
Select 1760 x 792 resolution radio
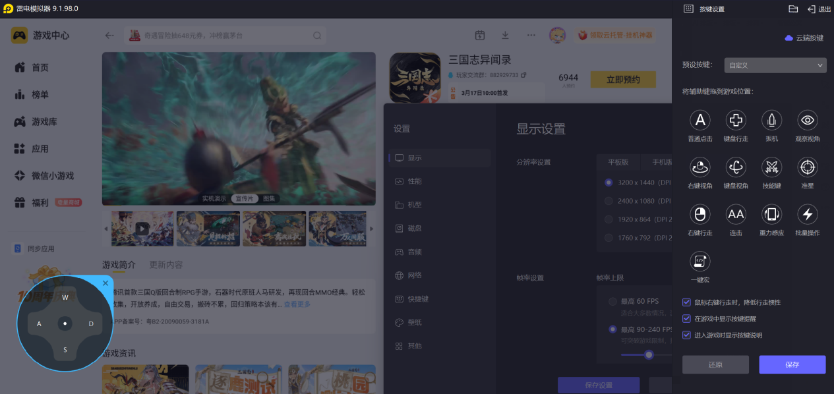tap(609, 238)
